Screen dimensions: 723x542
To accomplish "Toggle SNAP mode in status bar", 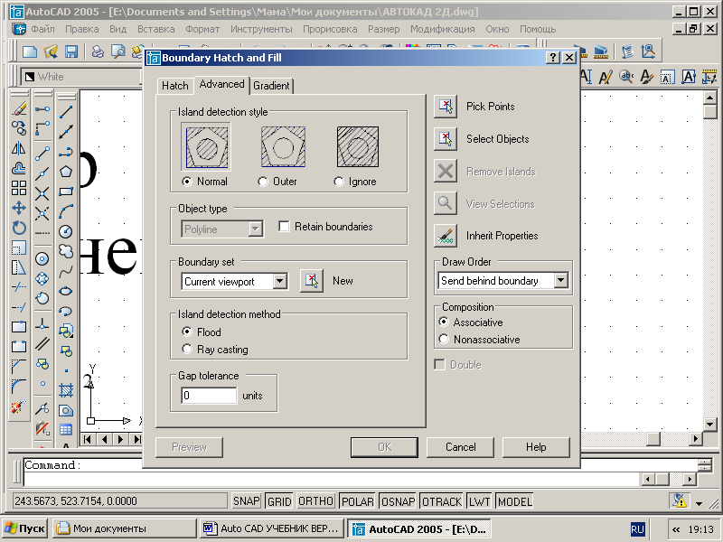I will click(x=246, y=501).
